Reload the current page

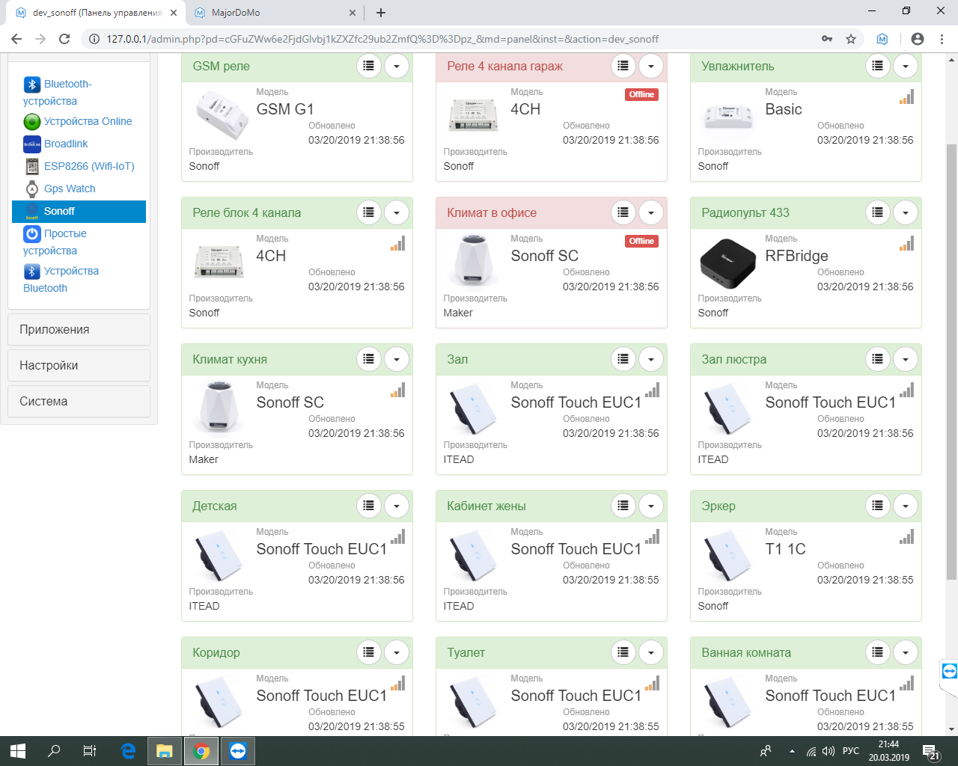click(64, 39)
